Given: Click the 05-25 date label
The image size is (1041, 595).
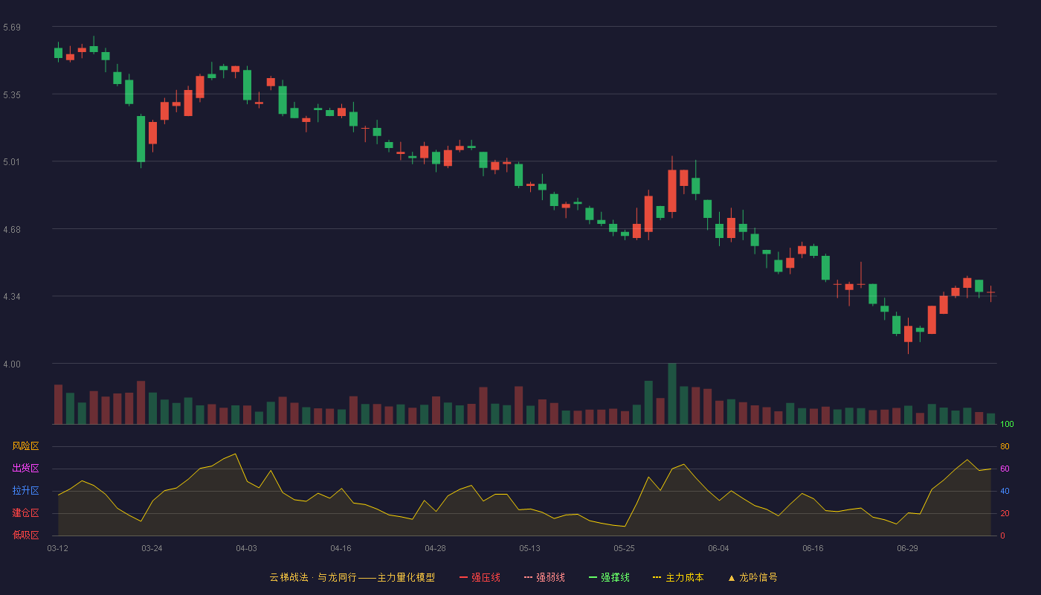Looking at the screenshot, I should 624,548.
